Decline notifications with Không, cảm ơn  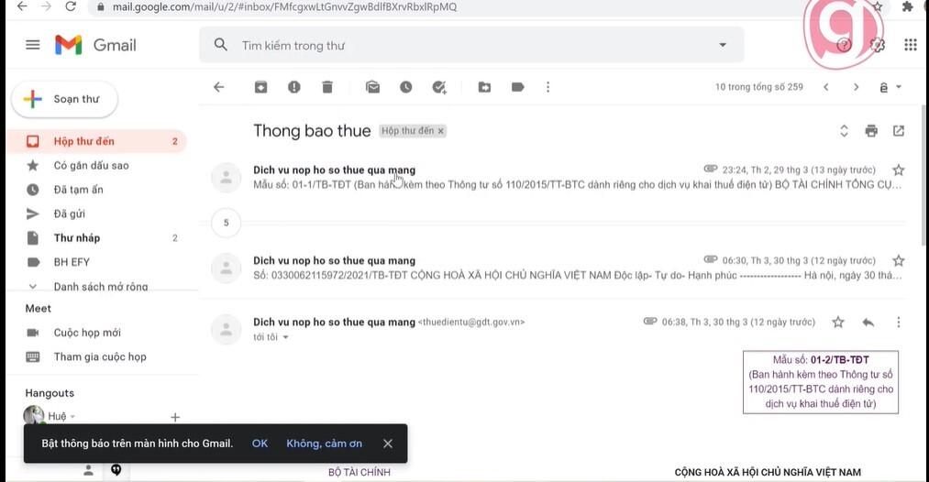tap(324, 444)
